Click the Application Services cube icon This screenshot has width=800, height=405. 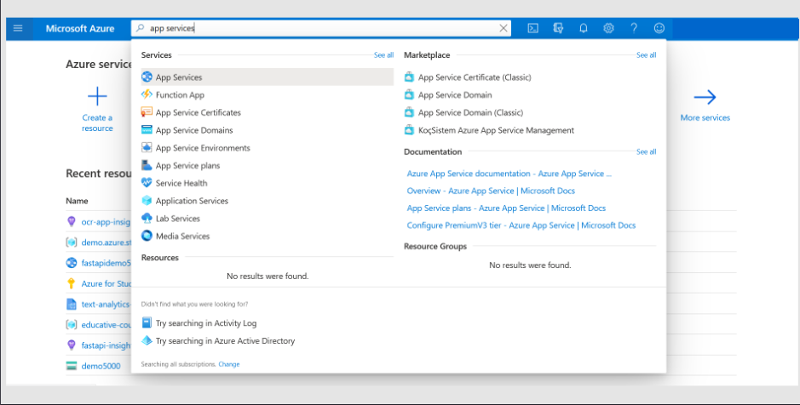click(147, 200)
